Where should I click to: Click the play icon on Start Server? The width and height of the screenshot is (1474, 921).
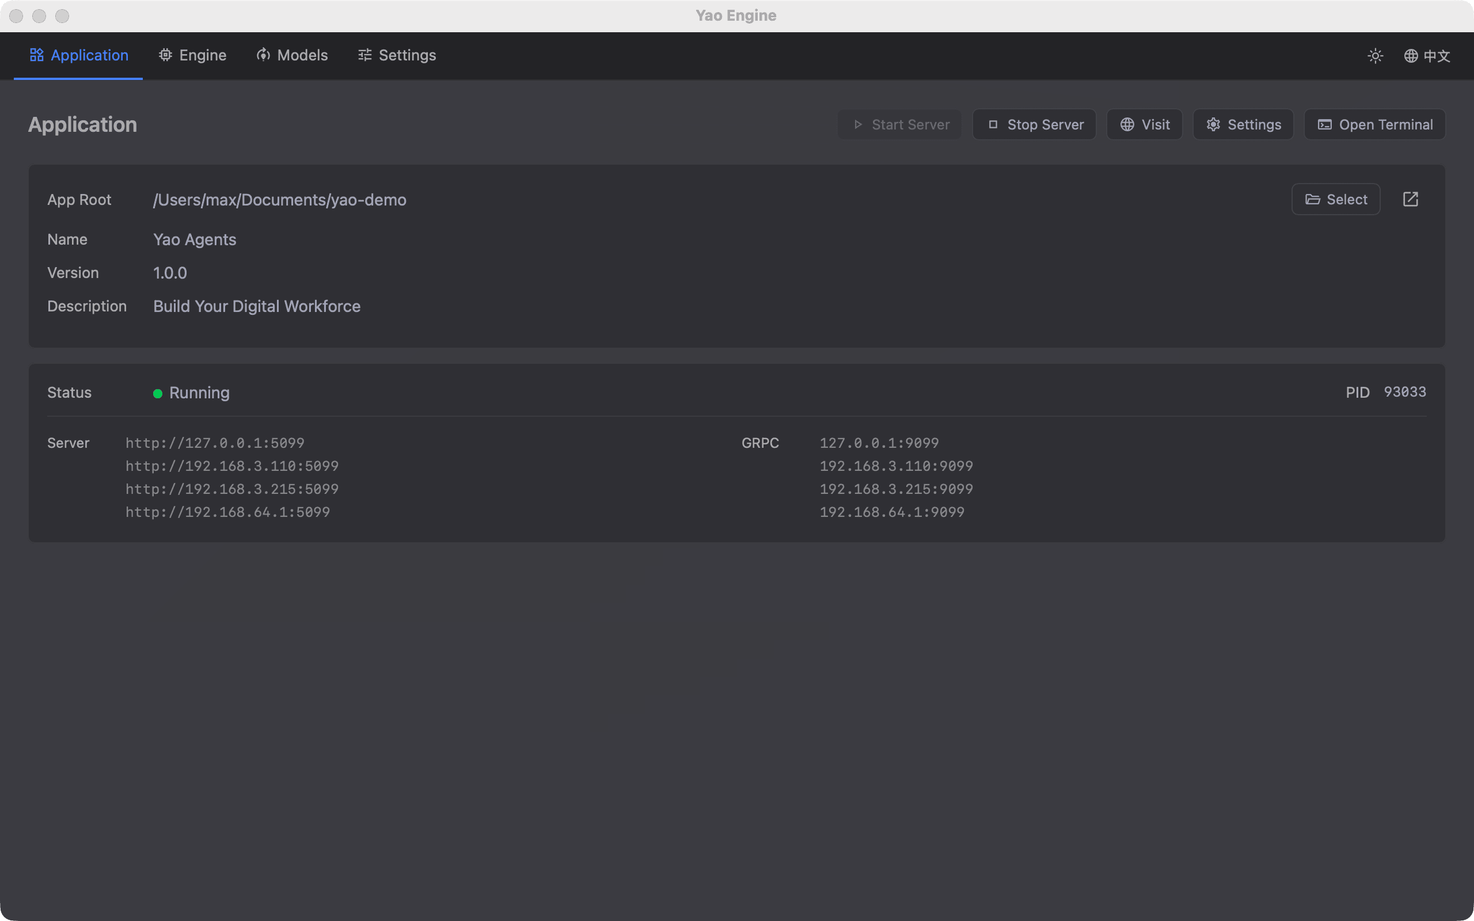pyautogui.click(x=858, y=125)
